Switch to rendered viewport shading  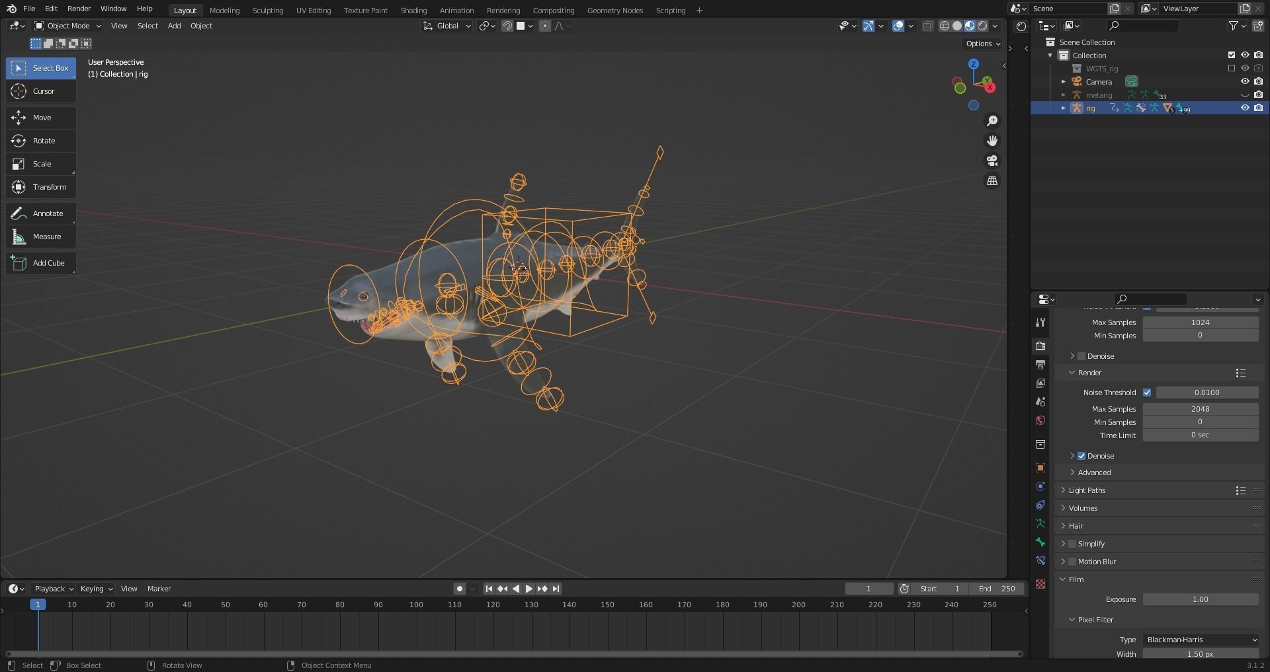coord(982,26)
